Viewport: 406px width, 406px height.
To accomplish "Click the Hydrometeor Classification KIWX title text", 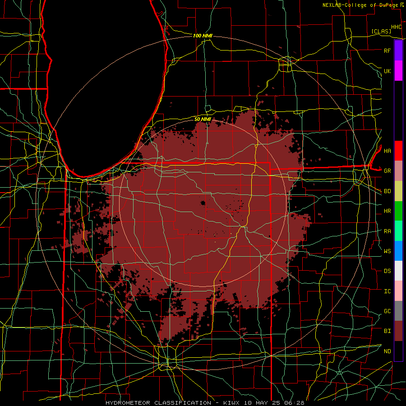I will pos(205,403).
